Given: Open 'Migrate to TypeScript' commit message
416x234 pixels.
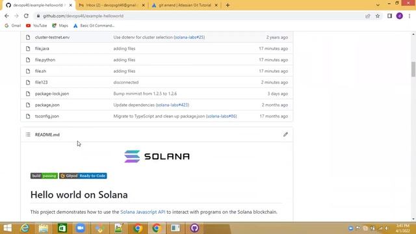Looking at the screenshot, I should click(x=159, y=116).
